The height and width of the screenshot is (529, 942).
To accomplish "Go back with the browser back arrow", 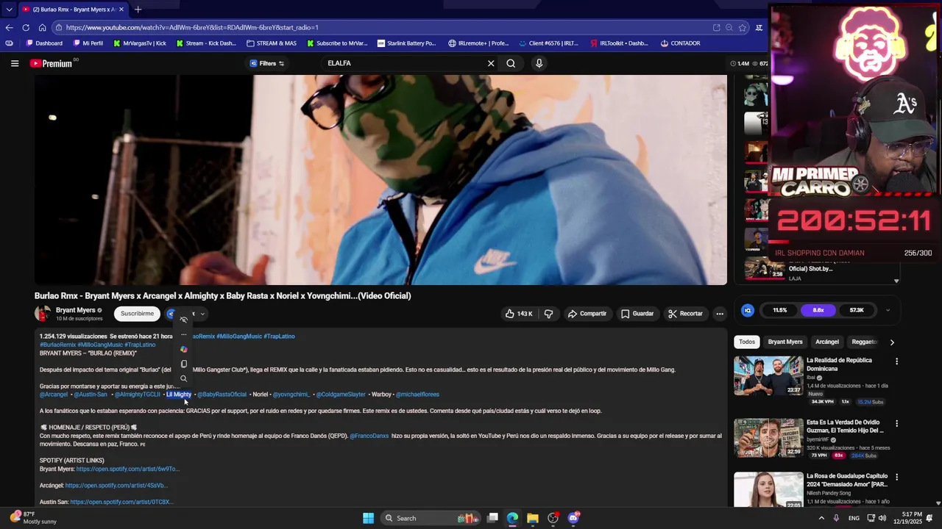I will 9,27.
